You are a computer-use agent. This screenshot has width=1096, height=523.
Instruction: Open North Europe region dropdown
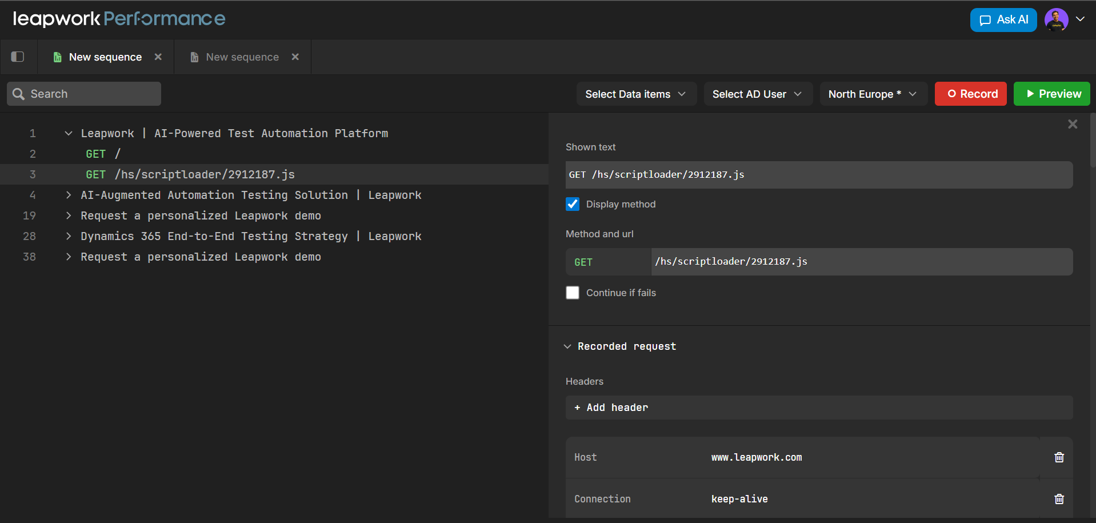(x=872, y=94)
